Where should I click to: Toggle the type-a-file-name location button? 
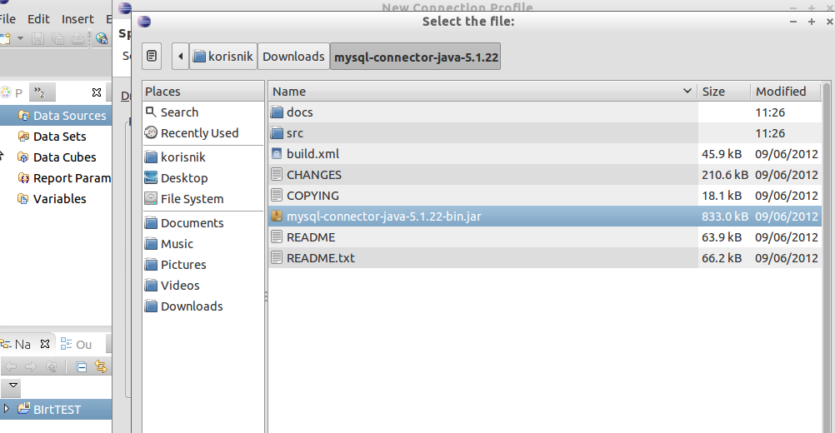click(x=152, y=57)
